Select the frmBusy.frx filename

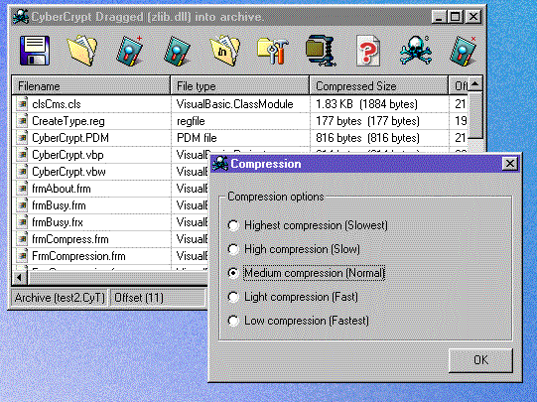tap(58, 222)
